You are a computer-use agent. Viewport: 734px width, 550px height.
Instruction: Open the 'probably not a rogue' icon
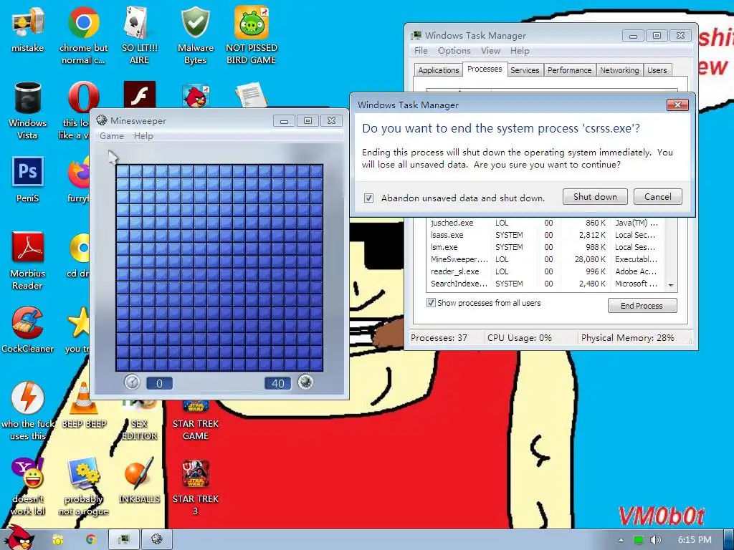coord(83,486)
